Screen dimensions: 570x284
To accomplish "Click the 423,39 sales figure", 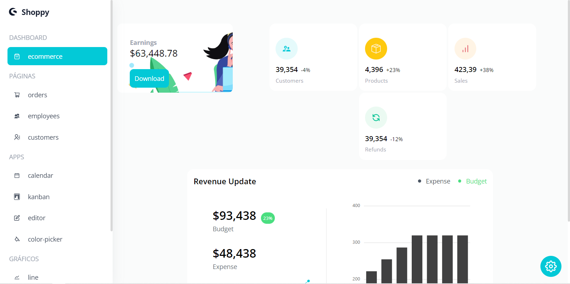I will [x=465, y=69].
